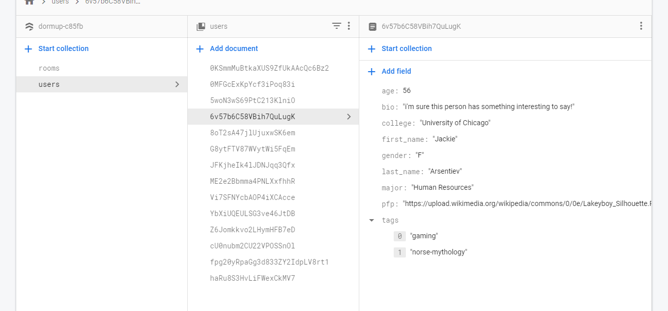Click the document icon beside 6v57b6C58VBih7QuLugK
Image resolution: width=668 pixels, height=311 pixels.
(x=372, y=27)
